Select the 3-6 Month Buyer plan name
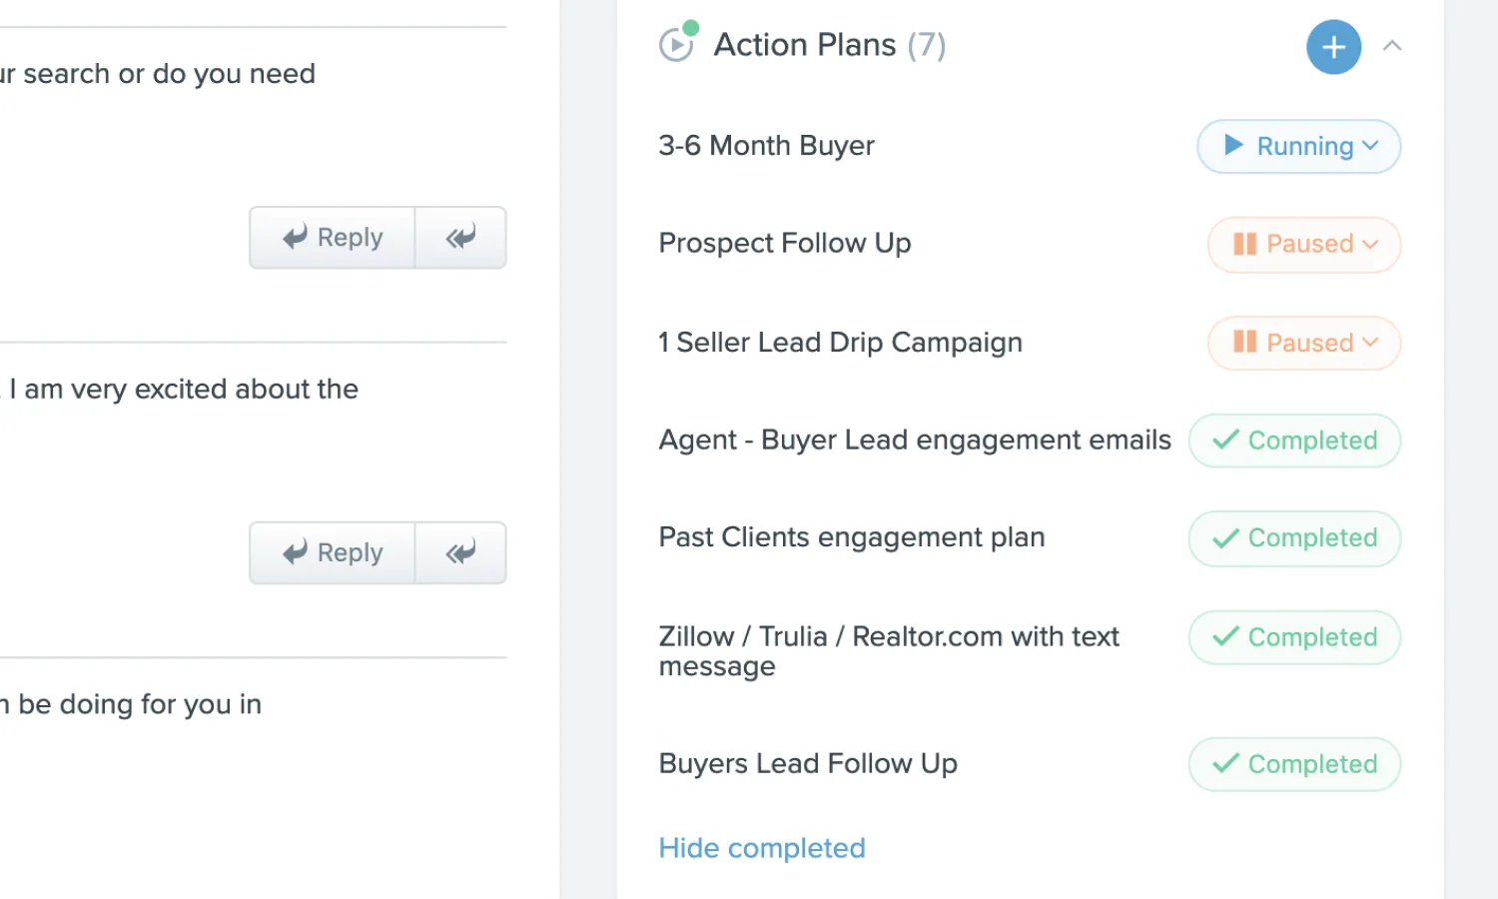The width and height of the screenshot is (1498, 899). pyautogui.click(x=765, y=146)
